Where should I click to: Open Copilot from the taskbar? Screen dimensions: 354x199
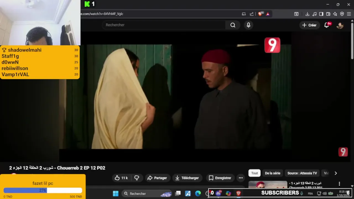click(228, 193)
